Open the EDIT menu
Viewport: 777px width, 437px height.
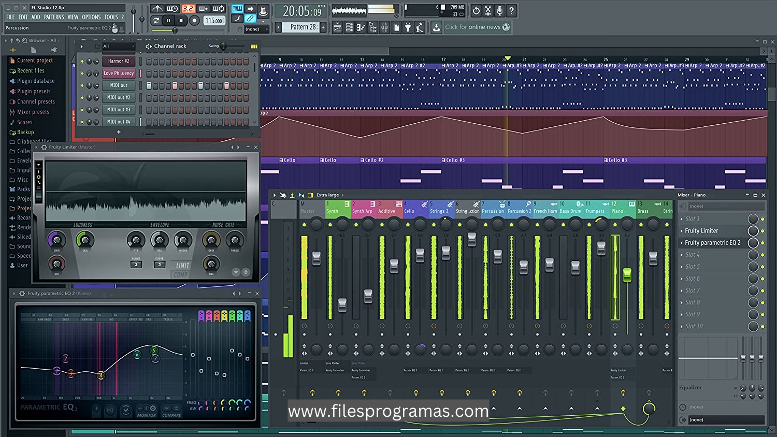tap(23, 17)
